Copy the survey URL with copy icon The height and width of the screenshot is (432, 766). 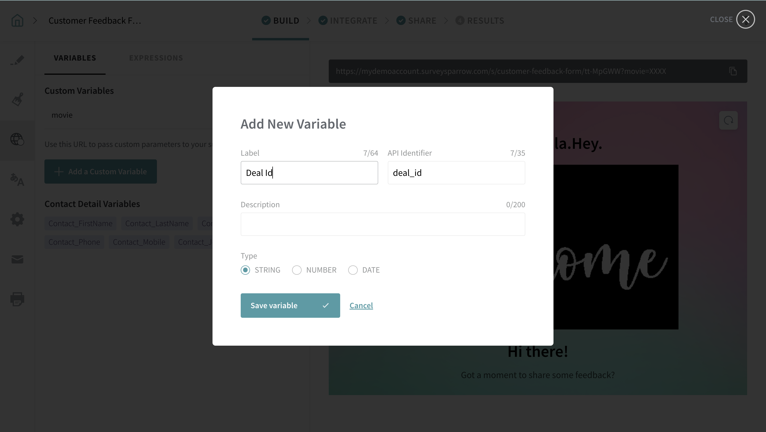point(733,71)
